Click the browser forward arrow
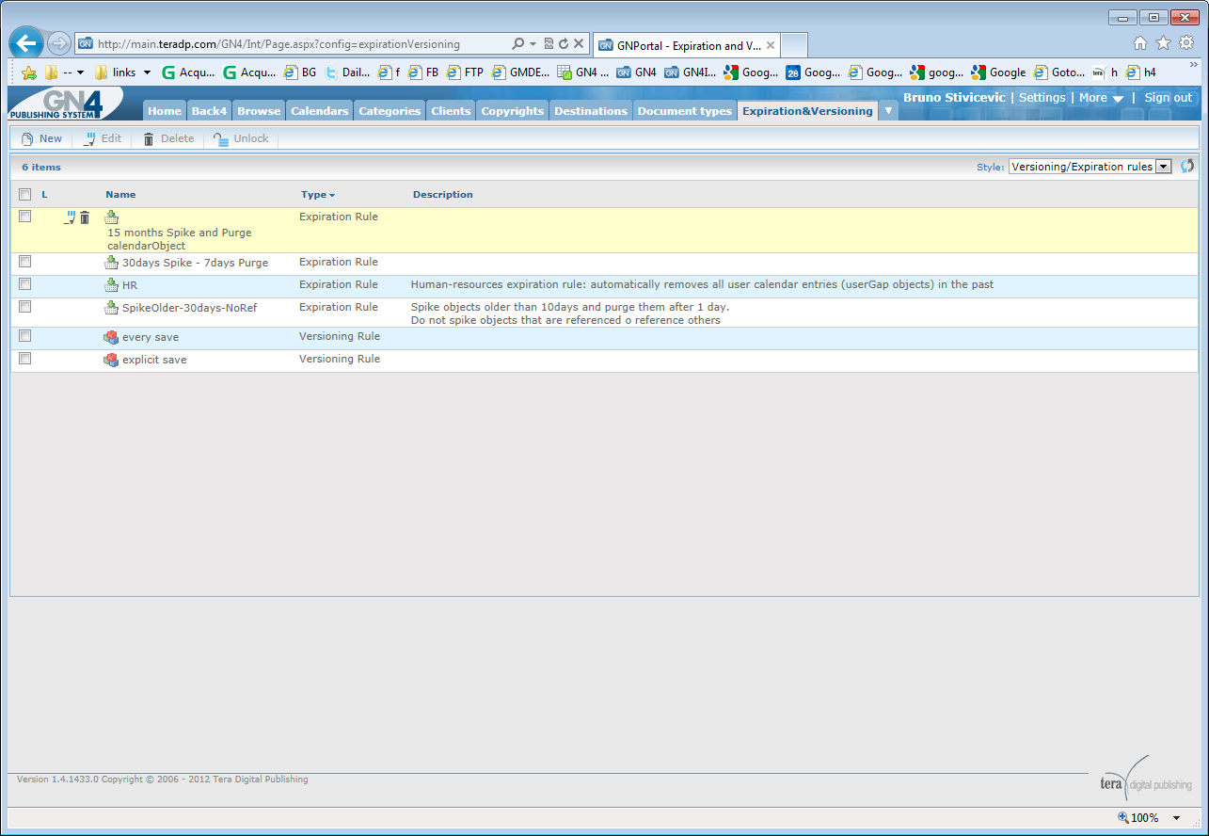Screen dimensions: 1209x836 [58, 43]
